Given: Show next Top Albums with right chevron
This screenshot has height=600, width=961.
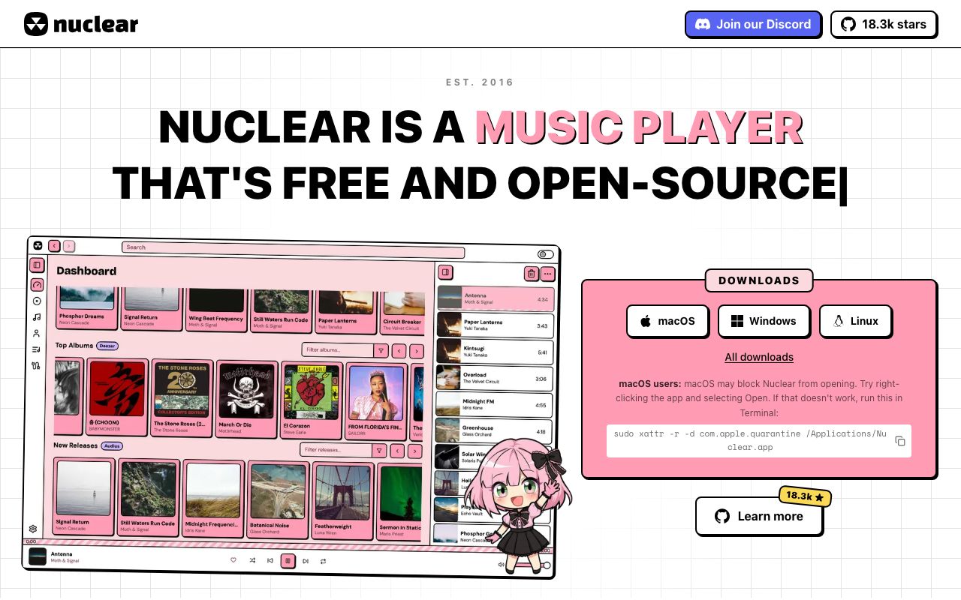Looking at the screenshot, I should (417, 351).
